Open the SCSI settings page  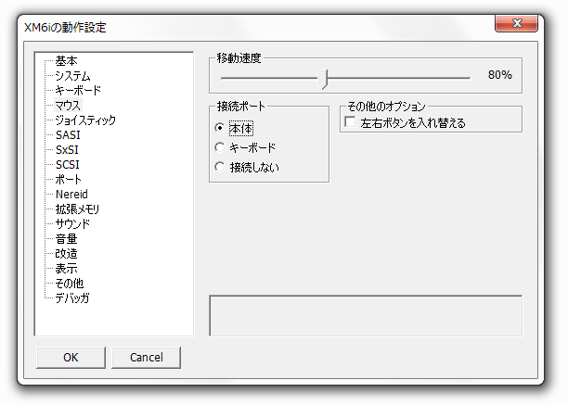click(x=68, y=165)
